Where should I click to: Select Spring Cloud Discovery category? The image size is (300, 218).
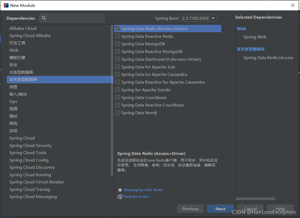click(59, 167)
